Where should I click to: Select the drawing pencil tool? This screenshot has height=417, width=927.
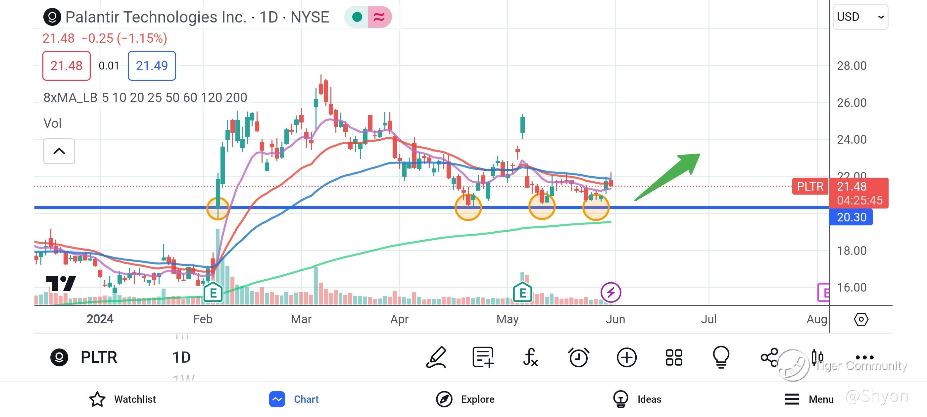pyautogui.click(x=436, y=357)
